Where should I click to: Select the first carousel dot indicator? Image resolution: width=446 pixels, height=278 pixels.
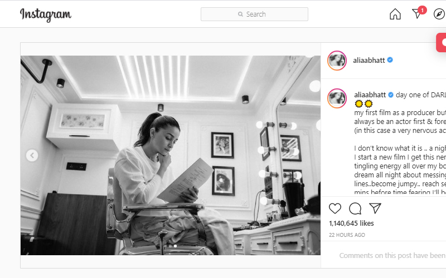pos(165,246)
